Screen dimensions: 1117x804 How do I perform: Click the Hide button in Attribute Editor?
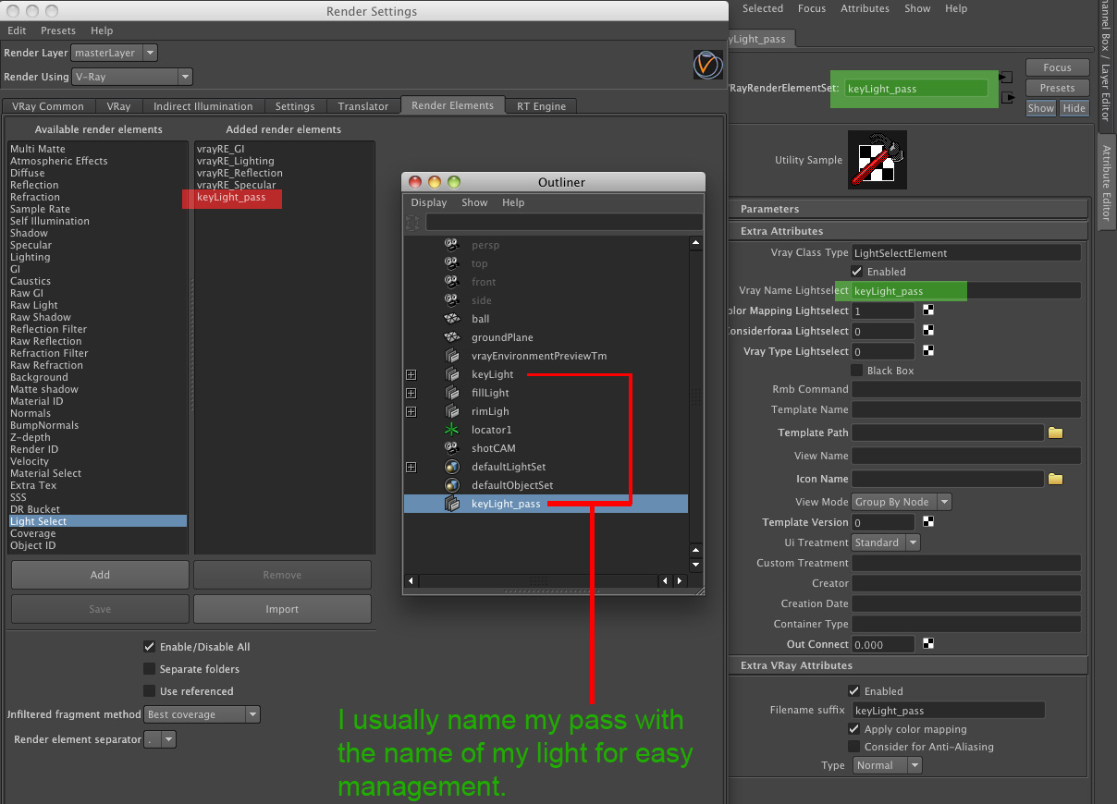pos(1074,108)
